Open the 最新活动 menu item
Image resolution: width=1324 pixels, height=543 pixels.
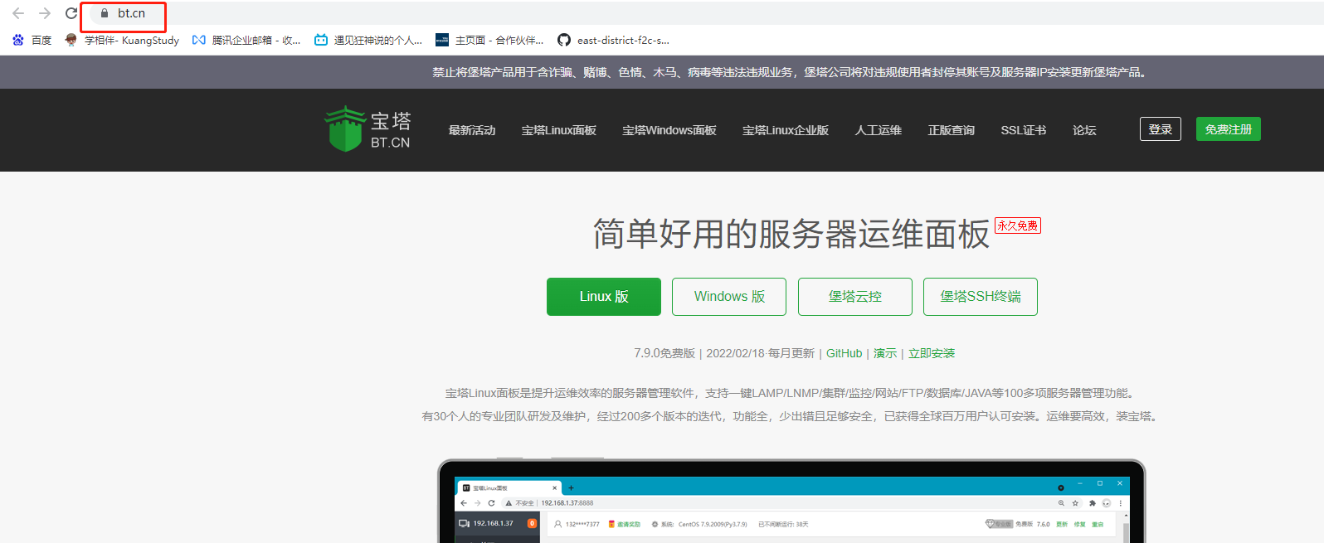(472, 130)
